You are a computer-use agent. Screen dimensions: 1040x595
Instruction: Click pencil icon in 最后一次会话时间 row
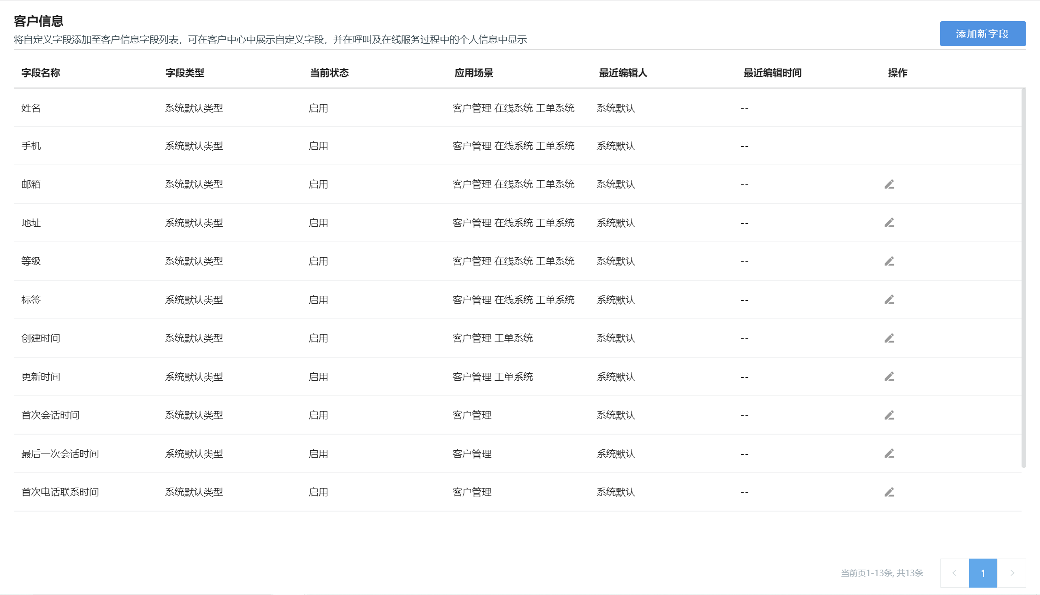pyautogui.click(x=889, y=454)
